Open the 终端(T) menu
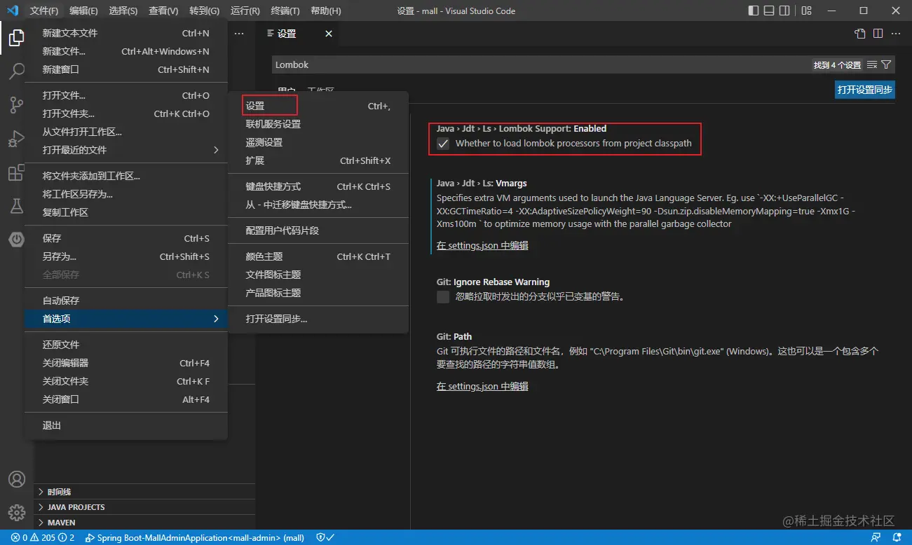The width and height of the screenshot is (912, 545). 285,11
